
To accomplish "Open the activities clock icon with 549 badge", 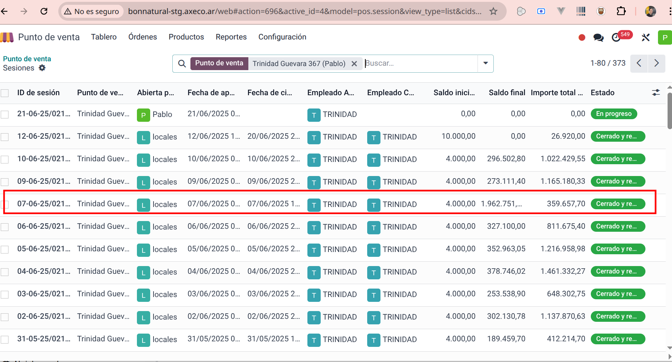I will point(616,38).
